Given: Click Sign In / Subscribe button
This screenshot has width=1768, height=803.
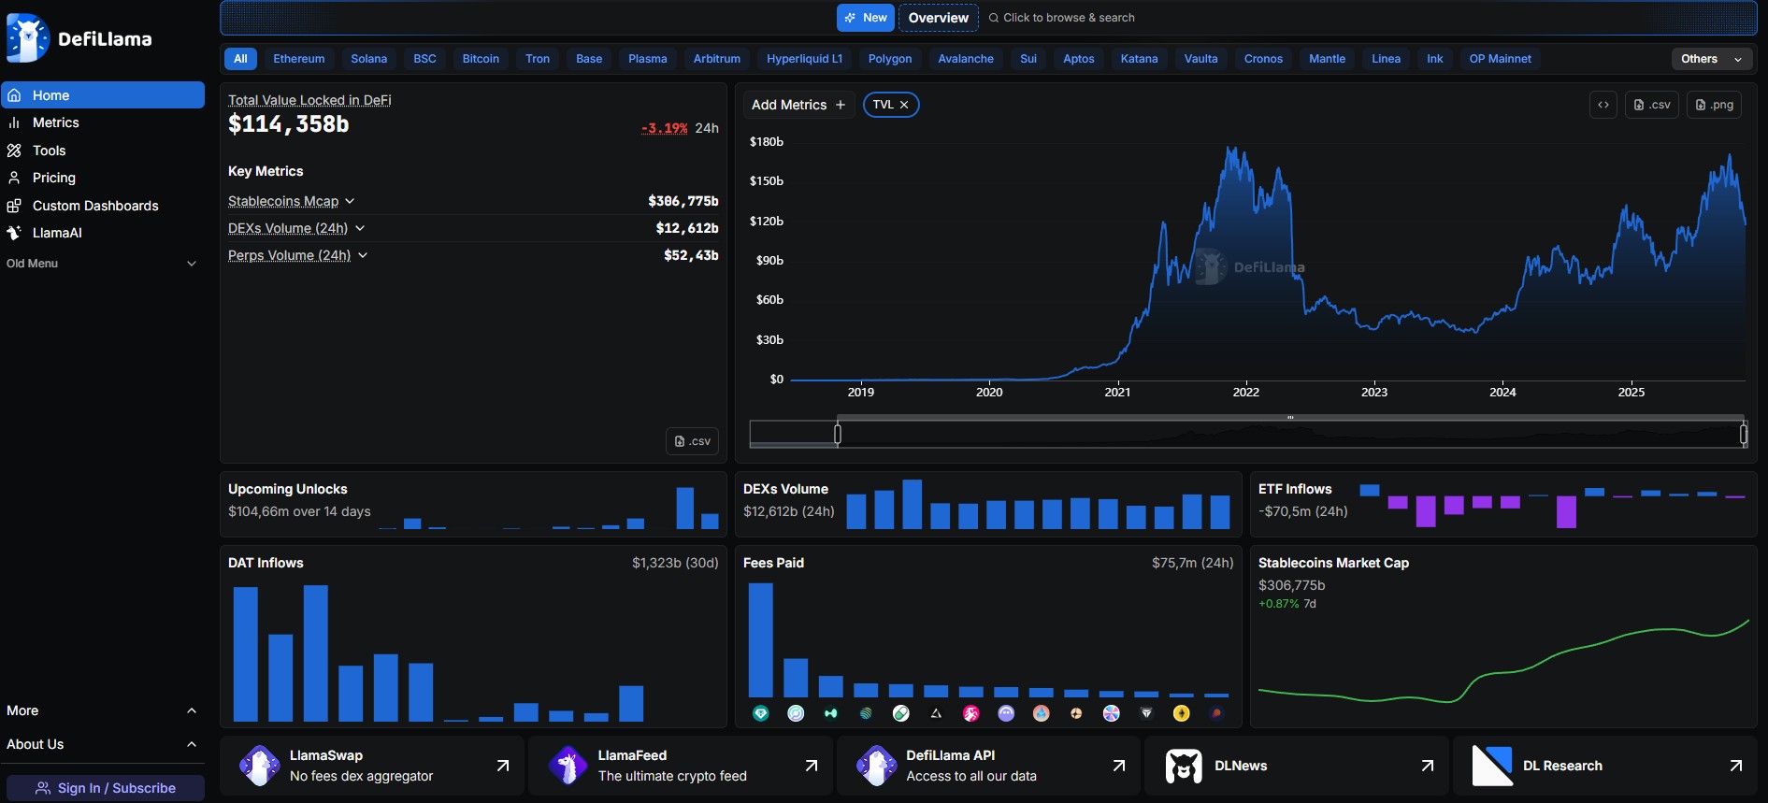Looking at the screenshot, I should click(x=106, y=788).
